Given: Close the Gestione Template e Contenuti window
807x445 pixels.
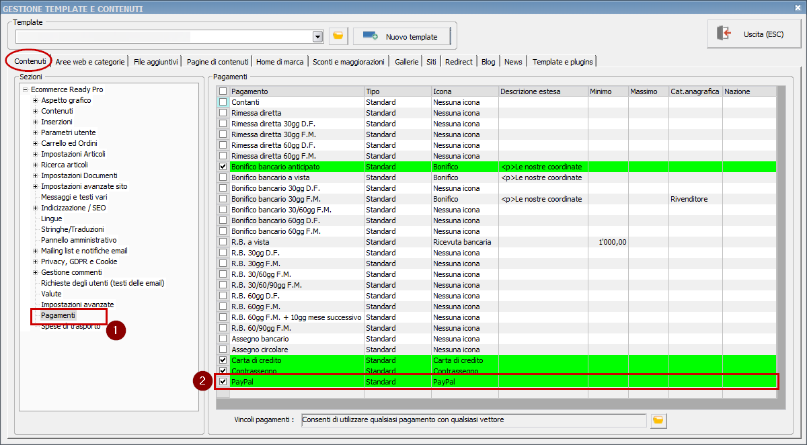Looking at the screenshot, I should [798, 8].
